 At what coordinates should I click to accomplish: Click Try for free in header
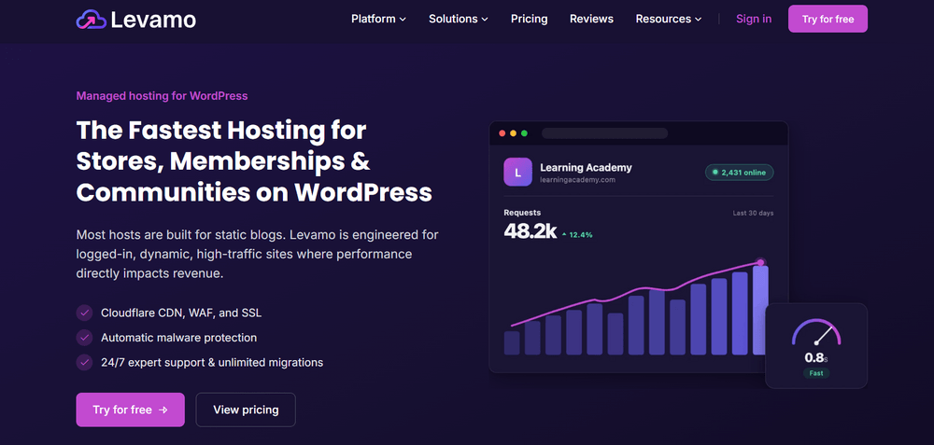828,19
